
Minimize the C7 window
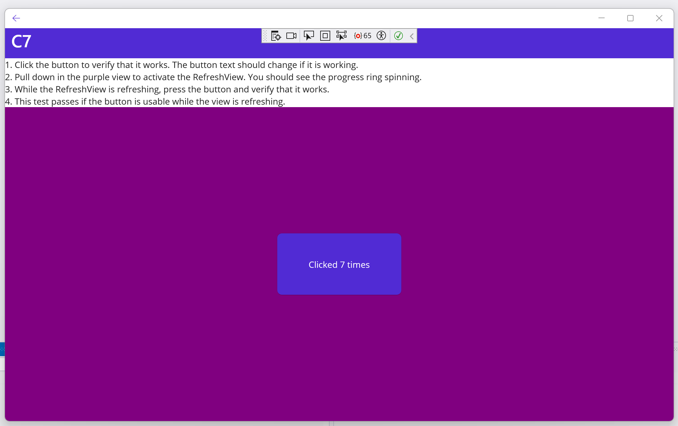[x=602, y=18]
